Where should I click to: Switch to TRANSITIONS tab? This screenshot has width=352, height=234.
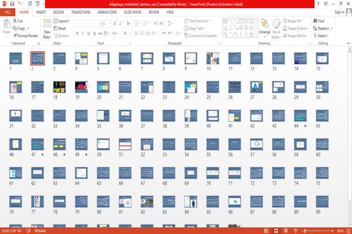(x=81, y=12)
